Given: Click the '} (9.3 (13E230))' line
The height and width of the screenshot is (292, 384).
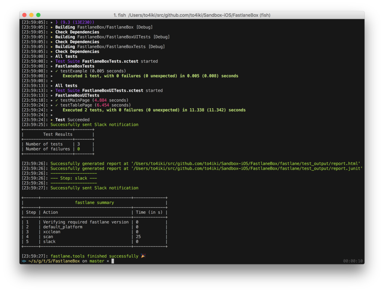Looking at the screenshot, I should pos(75,22).
